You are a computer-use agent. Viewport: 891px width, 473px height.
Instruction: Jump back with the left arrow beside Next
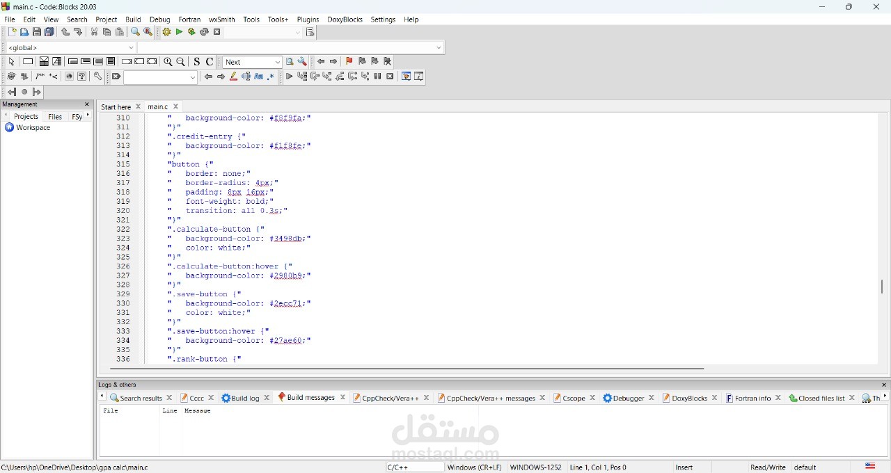(321, 62)
